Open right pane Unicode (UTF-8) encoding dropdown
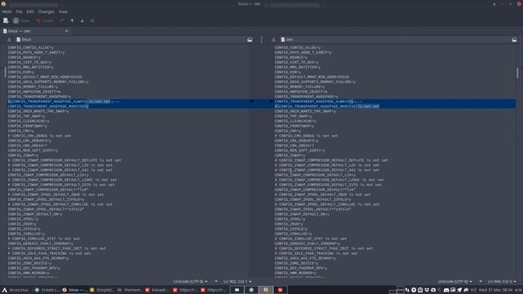 click(454, 282)
